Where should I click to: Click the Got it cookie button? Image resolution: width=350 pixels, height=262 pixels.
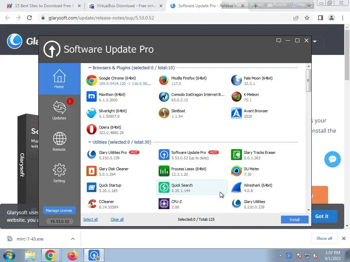[322, 216]
